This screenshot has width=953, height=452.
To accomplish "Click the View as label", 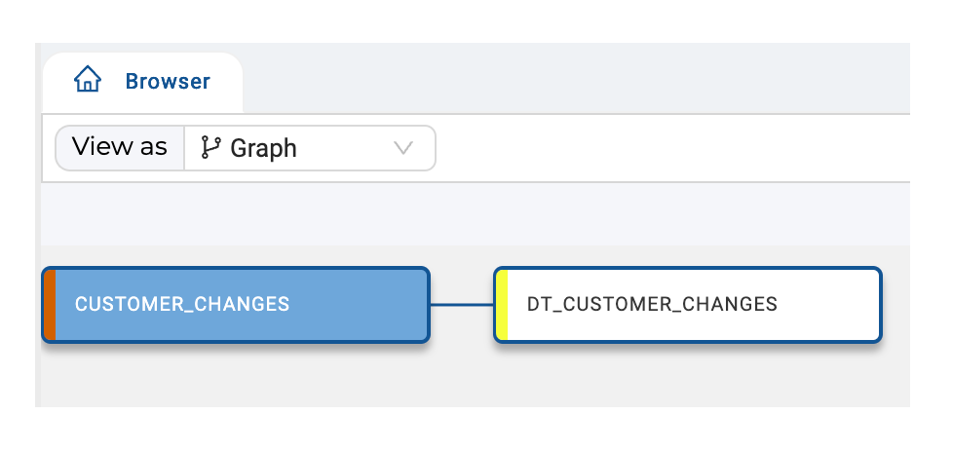I will [120, 148].
